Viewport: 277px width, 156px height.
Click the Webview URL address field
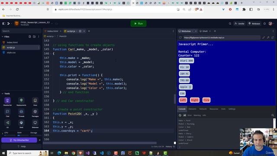click(x=222, y=38)
